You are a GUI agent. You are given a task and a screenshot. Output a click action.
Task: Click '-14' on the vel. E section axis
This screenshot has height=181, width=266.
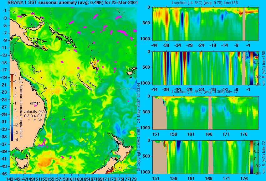point(225,90)
